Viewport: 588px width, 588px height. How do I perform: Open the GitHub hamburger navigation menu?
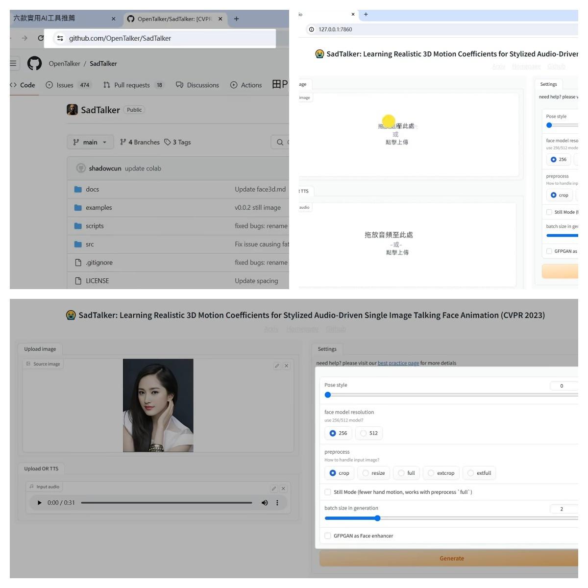coord(13,63)
